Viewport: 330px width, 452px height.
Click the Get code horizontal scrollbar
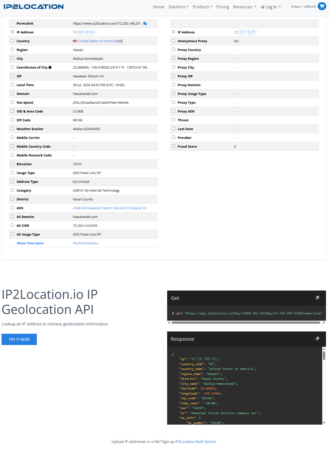point(246,322)
